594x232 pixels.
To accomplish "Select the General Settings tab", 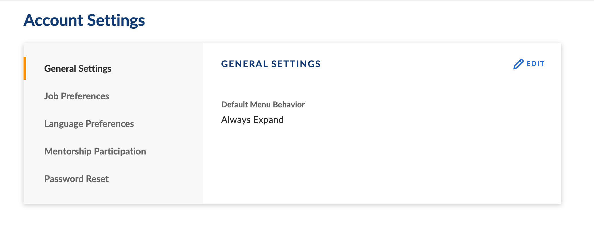I will click(x=78, y=69).
